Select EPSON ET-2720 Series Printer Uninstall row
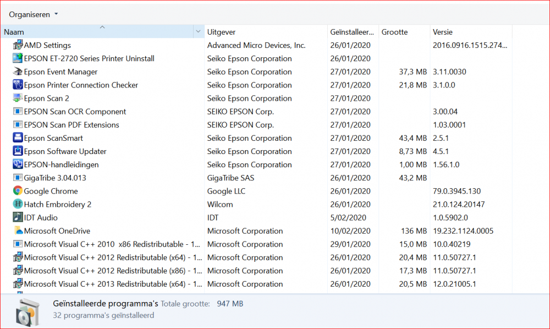550x329 pixels. tap(89, 59)
